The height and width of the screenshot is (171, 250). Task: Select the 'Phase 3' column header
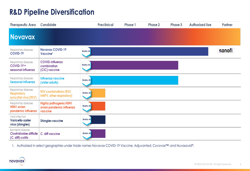tap(176, 25)
